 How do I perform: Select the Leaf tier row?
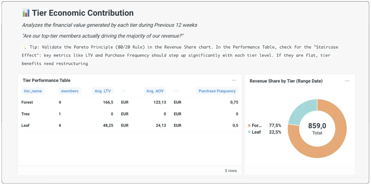tap(26, 125)
